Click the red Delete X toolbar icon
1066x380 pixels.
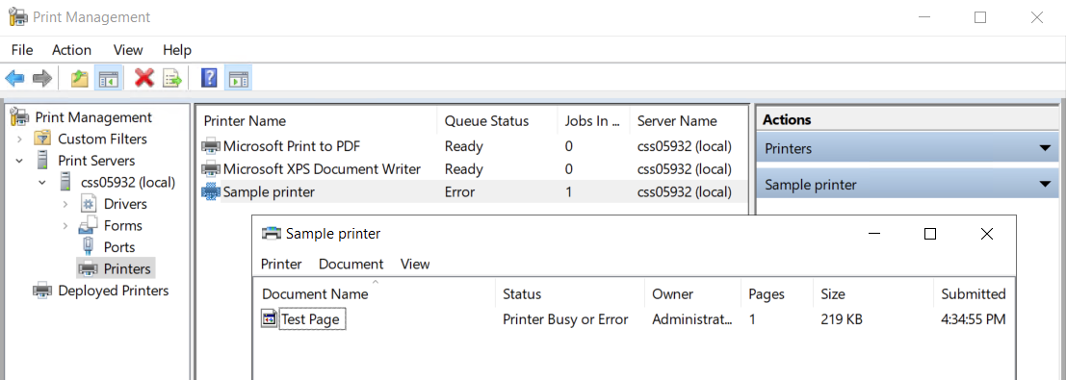click(x=144, y=78)
